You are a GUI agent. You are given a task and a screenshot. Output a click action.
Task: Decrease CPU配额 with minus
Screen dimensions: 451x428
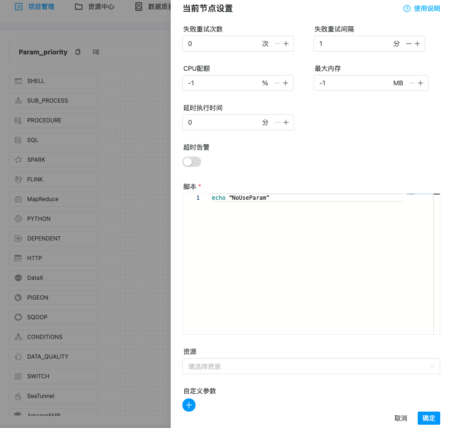click(x=277, y=83)
